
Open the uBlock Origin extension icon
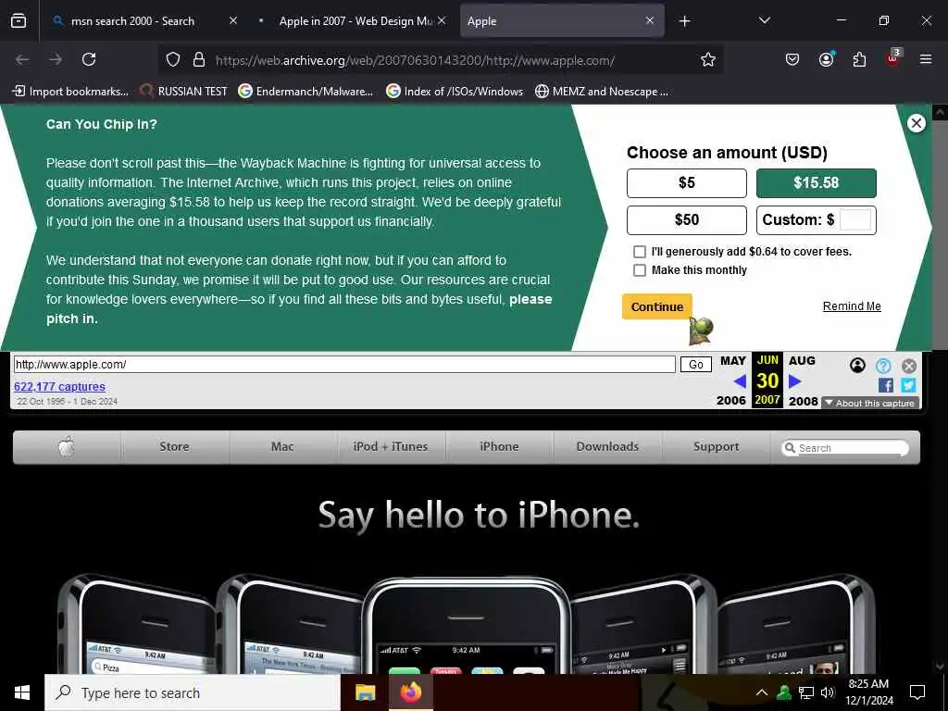click(x=893, y=58)
